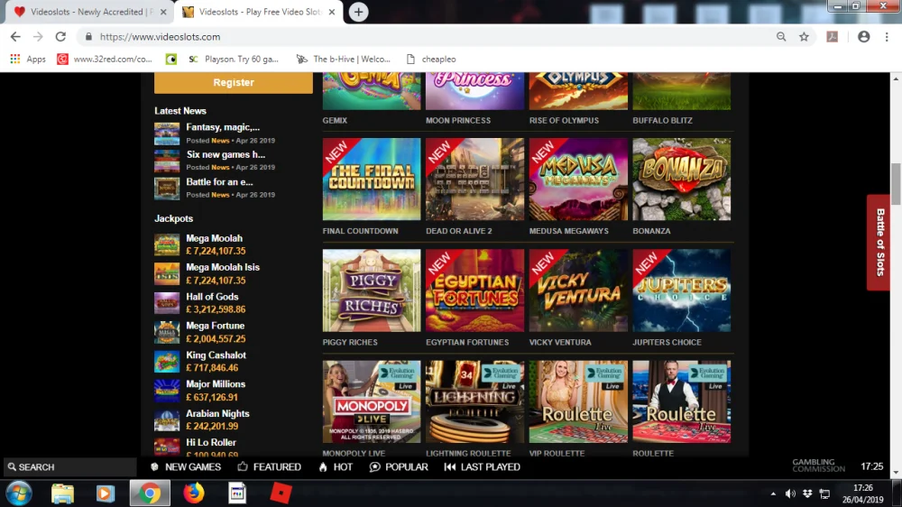The width and height of the screenshot is (902, 507).
Task: Launch the Vicky Ventura game tile
Action: tap(578, 290)
